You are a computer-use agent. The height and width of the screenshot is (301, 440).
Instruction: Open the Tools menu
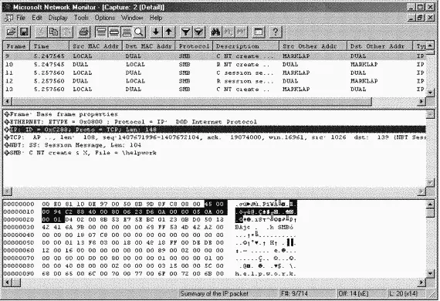click(x=81, y=18)
